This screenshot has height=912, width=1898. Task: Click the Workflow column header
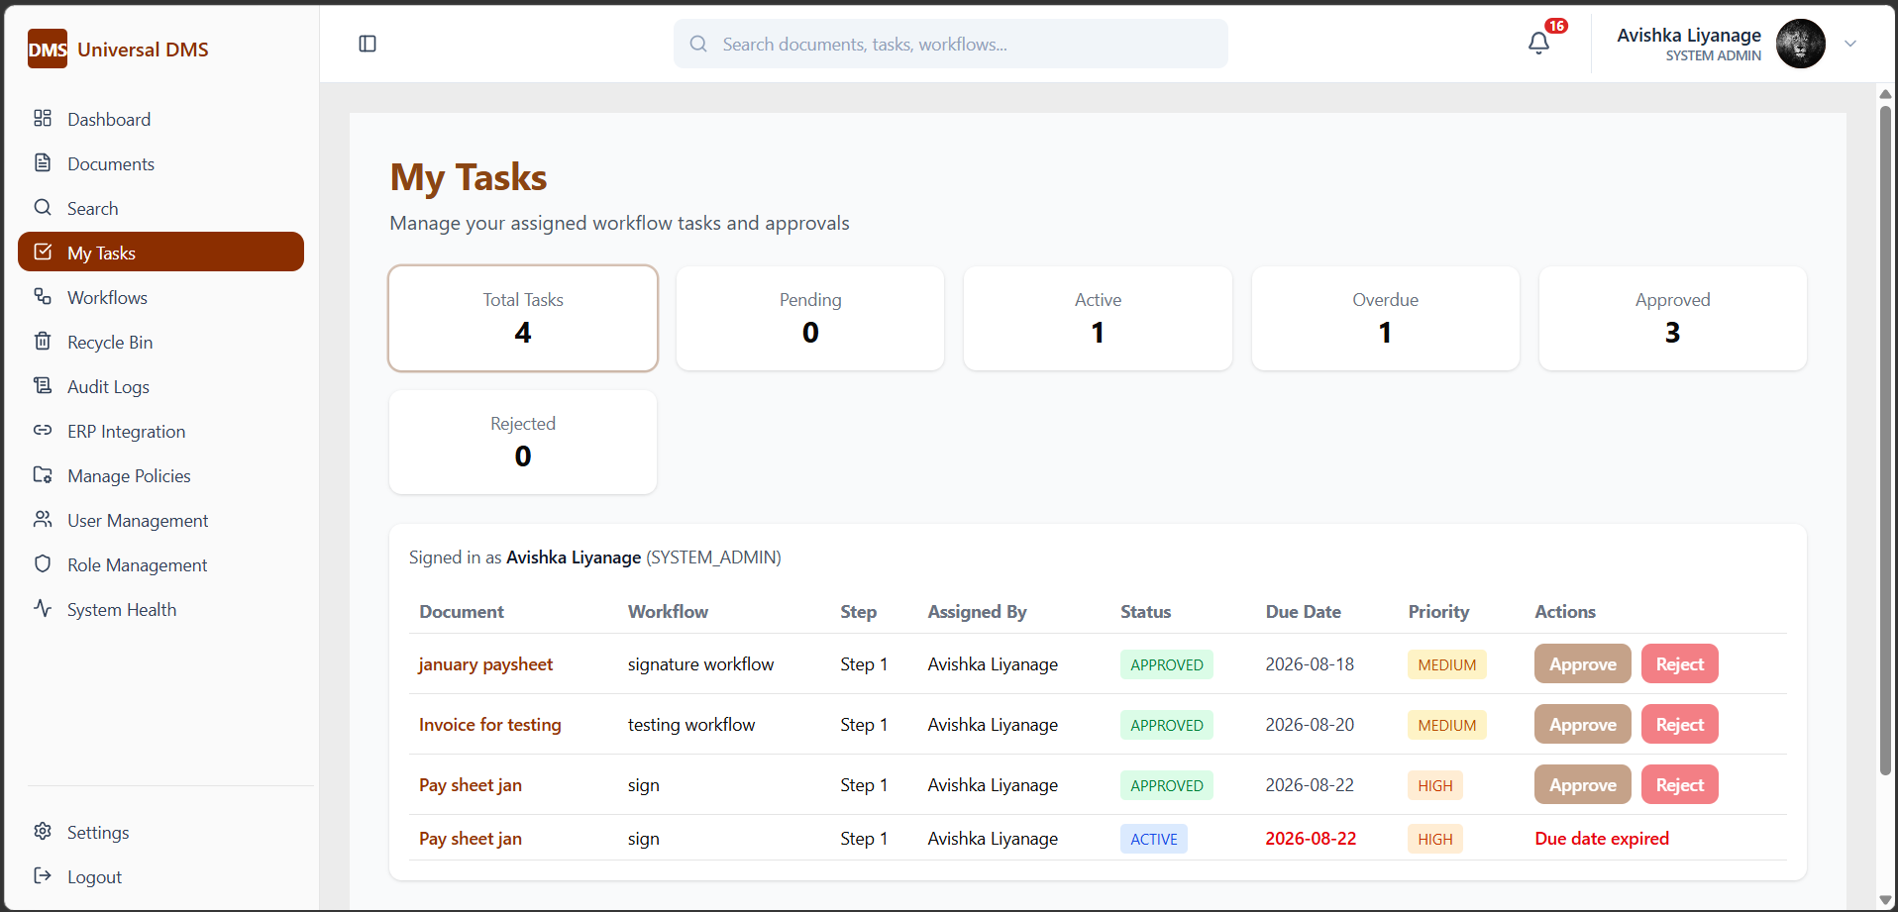point(668,612)
